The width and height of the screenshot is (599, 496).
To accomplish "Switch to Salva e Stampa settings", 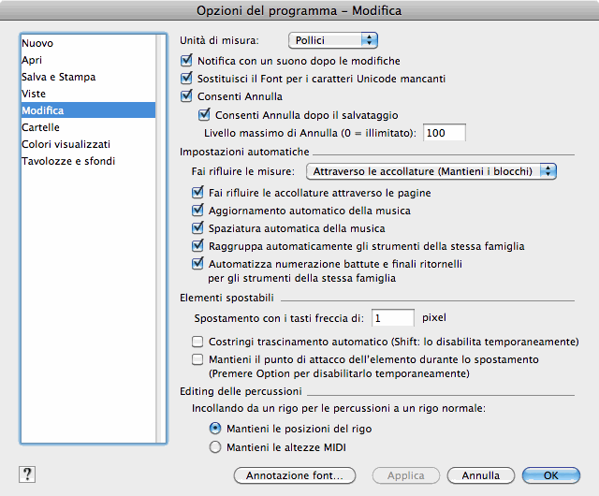I will pyautogui.click(x=59, y=77).
